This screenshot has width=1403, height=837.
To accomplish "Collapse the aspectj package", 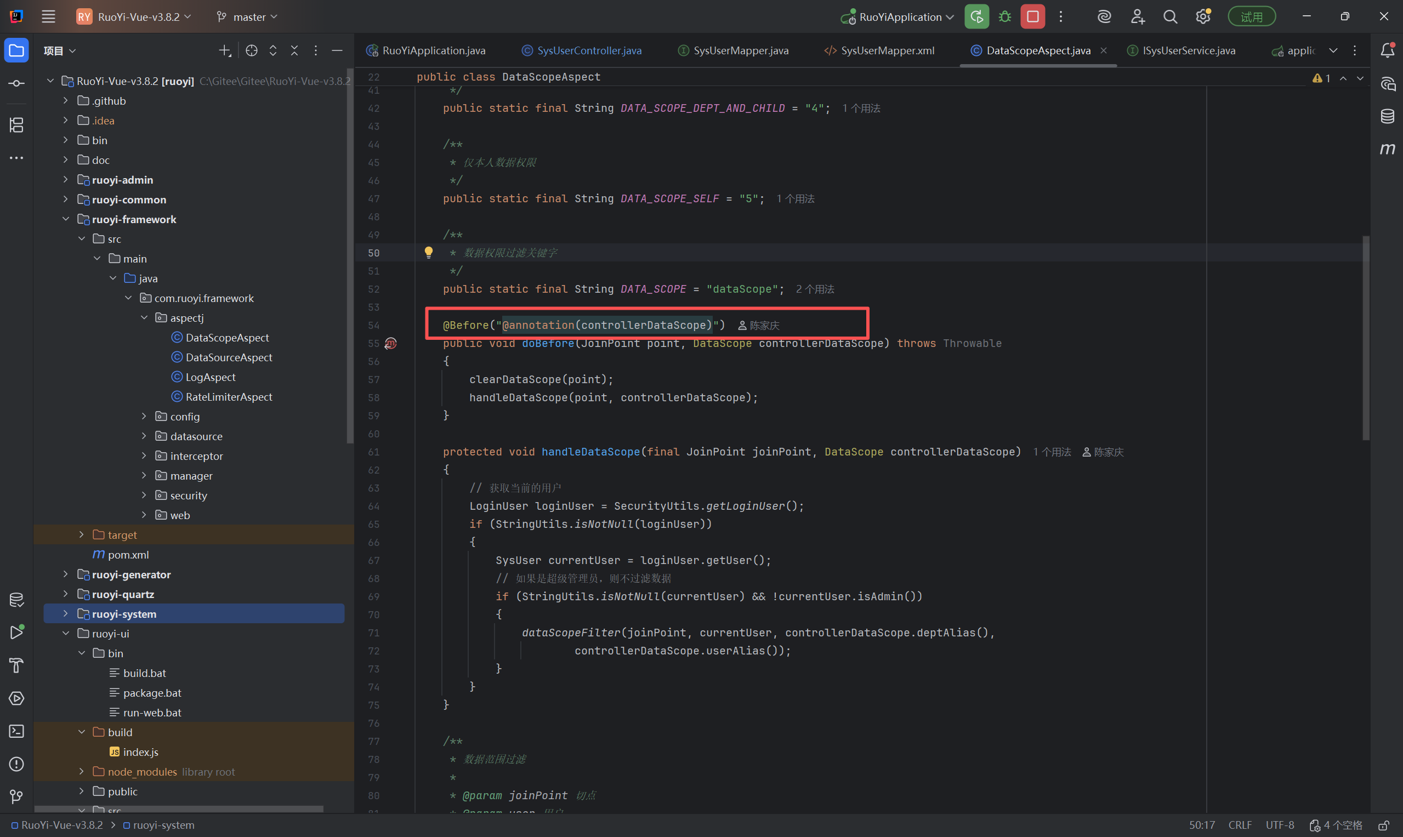I will pyautogui.click(x=144, y=318).
